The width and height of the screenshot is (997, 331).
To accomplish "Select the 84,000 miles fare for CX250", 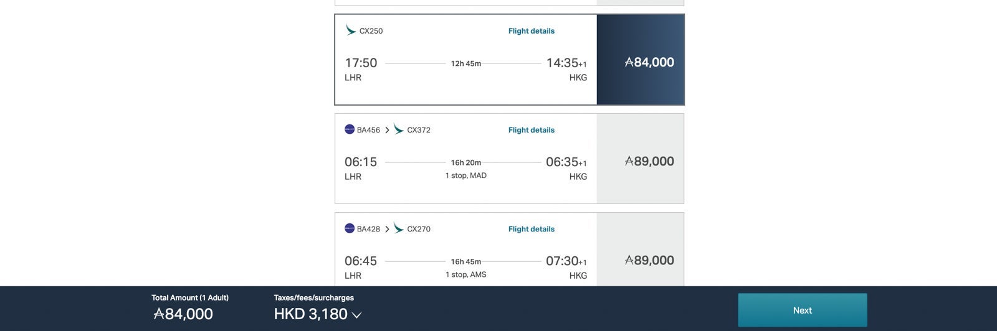I will [640, 60].
